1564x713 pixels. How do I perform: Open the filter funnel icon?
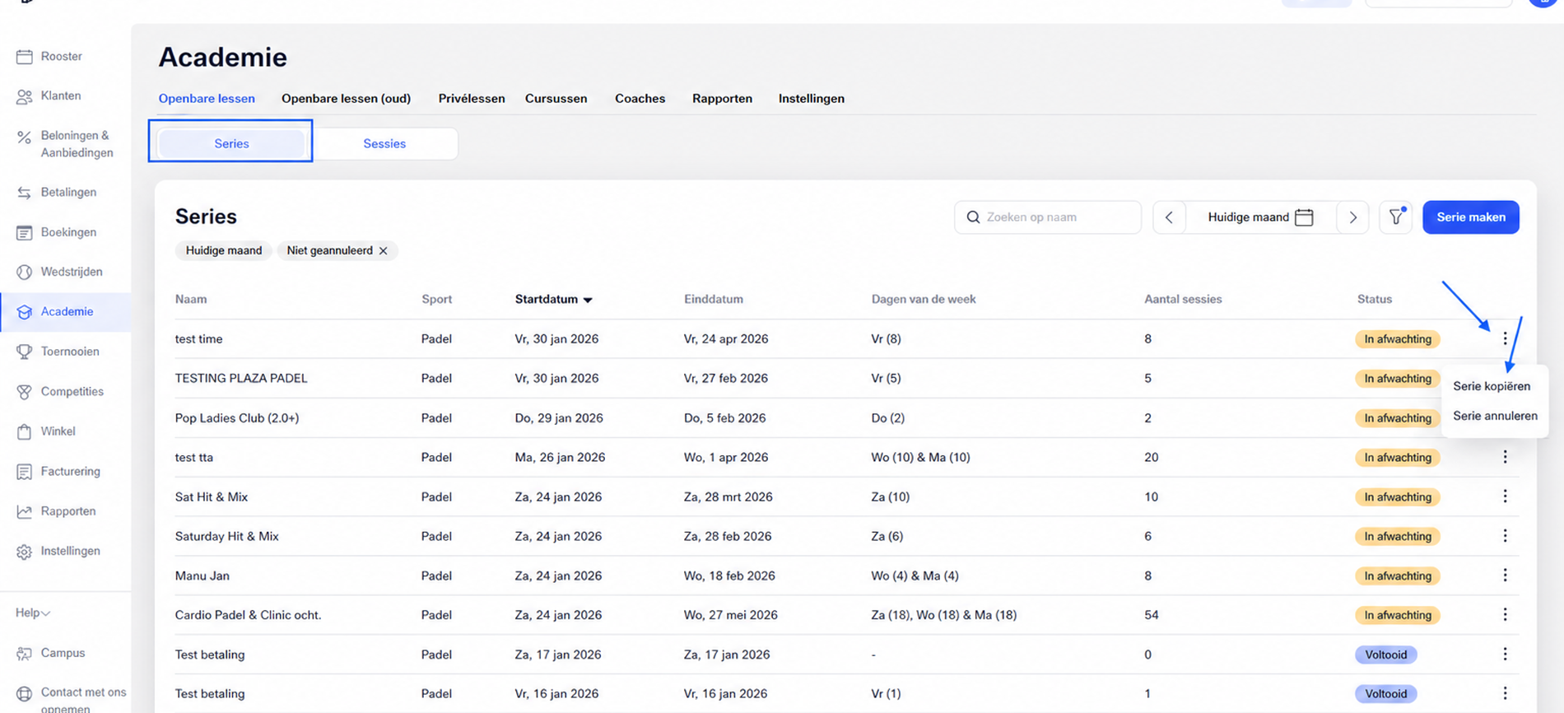[x=1396, y=217]
